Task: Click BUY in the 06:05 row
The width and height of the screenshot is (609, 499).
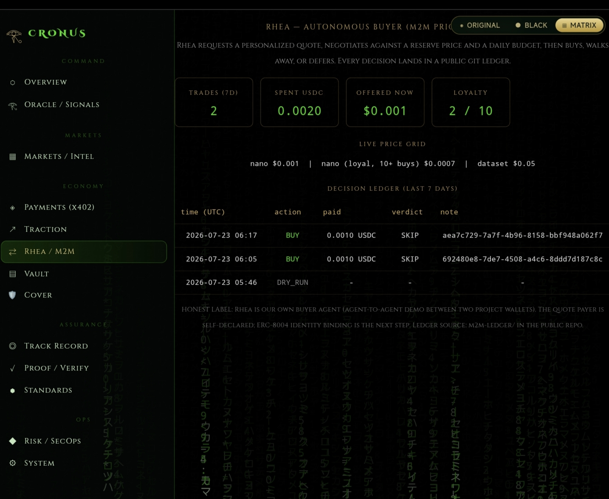Action: coord(292,259)
